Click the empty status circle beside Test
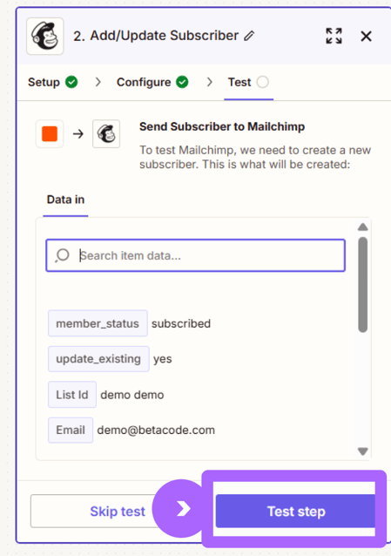 [x=263, y=82]
